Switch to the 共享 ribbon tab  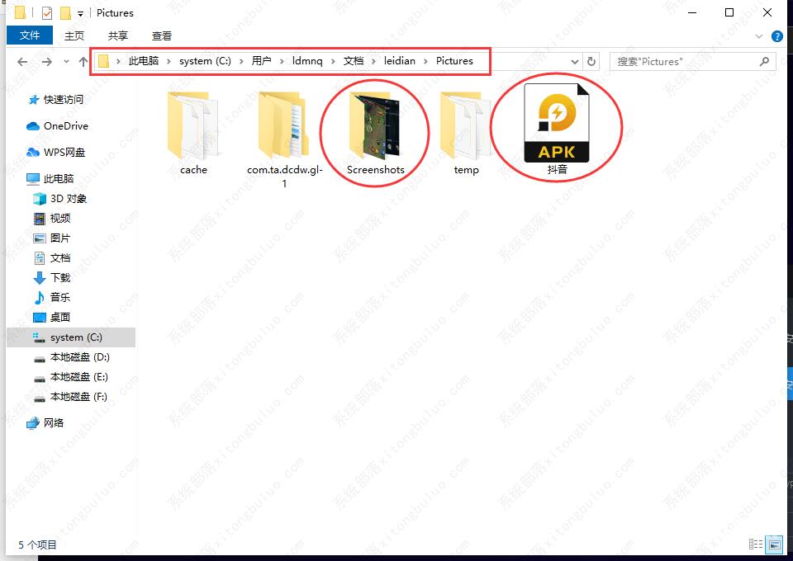(118, 35)
